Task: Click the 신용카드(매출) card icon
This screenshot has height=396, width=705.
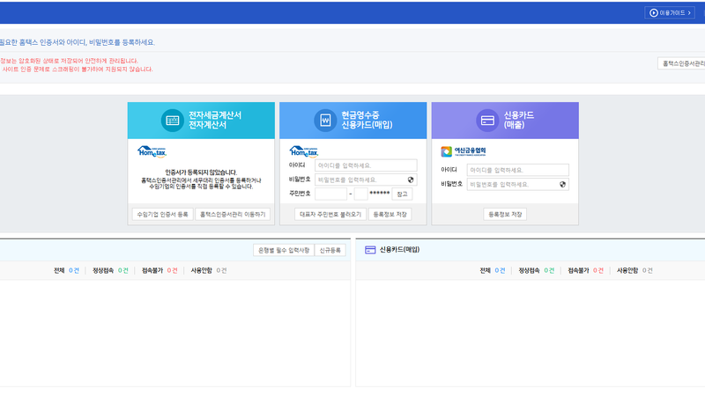Action: pyautogui.click(x=487, y=121)
